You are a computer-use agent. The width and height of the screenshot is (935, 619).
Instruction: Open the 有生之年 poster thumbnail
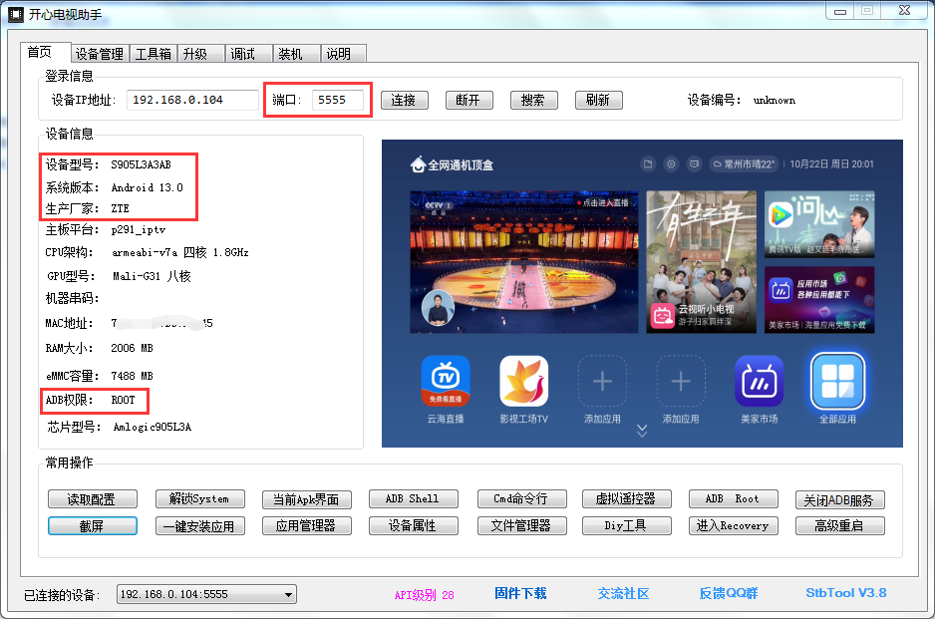[x=702, y=262]
